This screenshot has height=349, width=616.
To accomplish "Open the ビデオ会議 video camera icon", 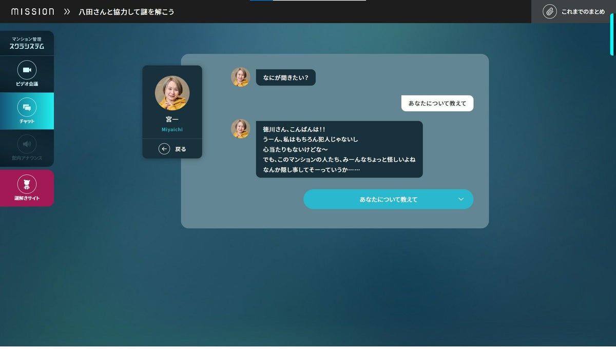I will pyautogui.click(x=27, y=70).
